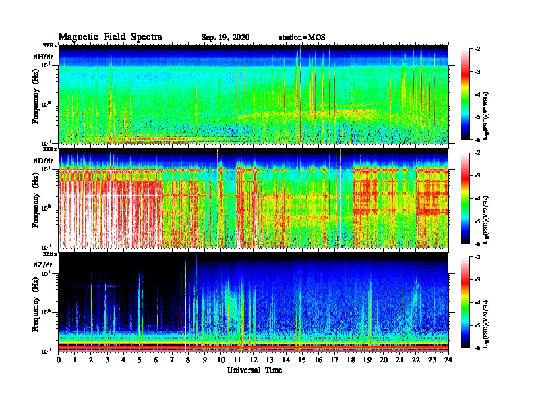The width and height of the screenshot is (534, 413).
Task: Click hour tick label "24" on the time axis
Action: coord(448,360)
